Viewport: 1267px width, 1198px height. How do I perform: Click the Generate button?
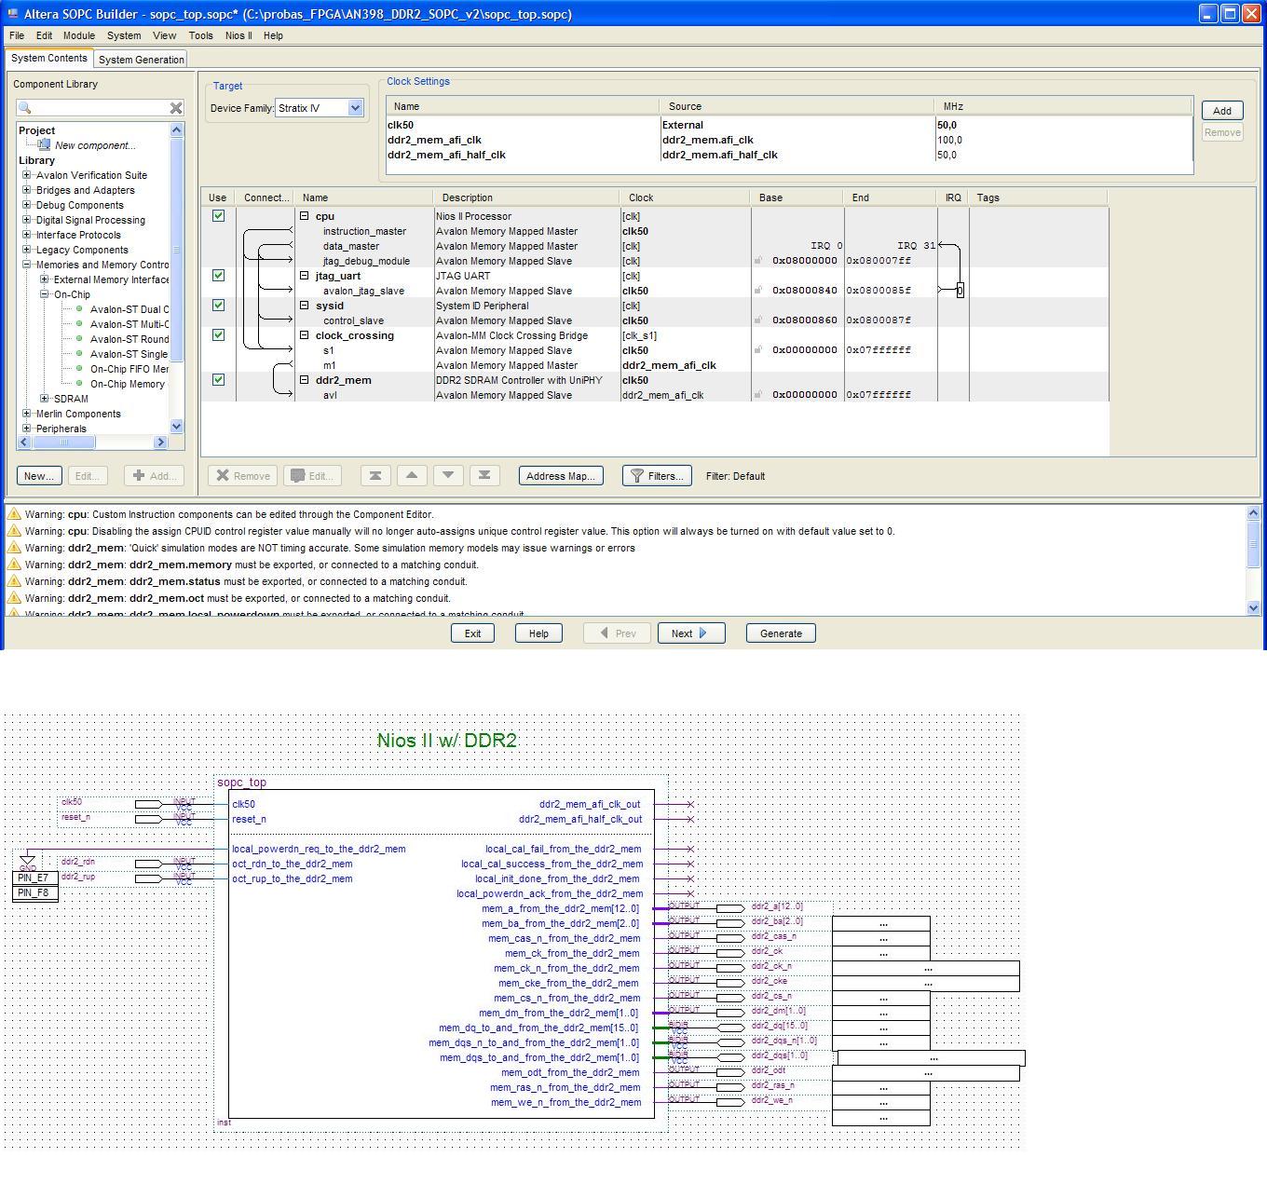(x=781, y=633)
